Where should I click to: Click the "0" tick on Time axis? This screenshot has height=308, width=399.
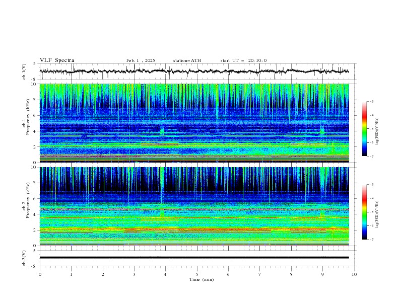(x=40, y=274)
